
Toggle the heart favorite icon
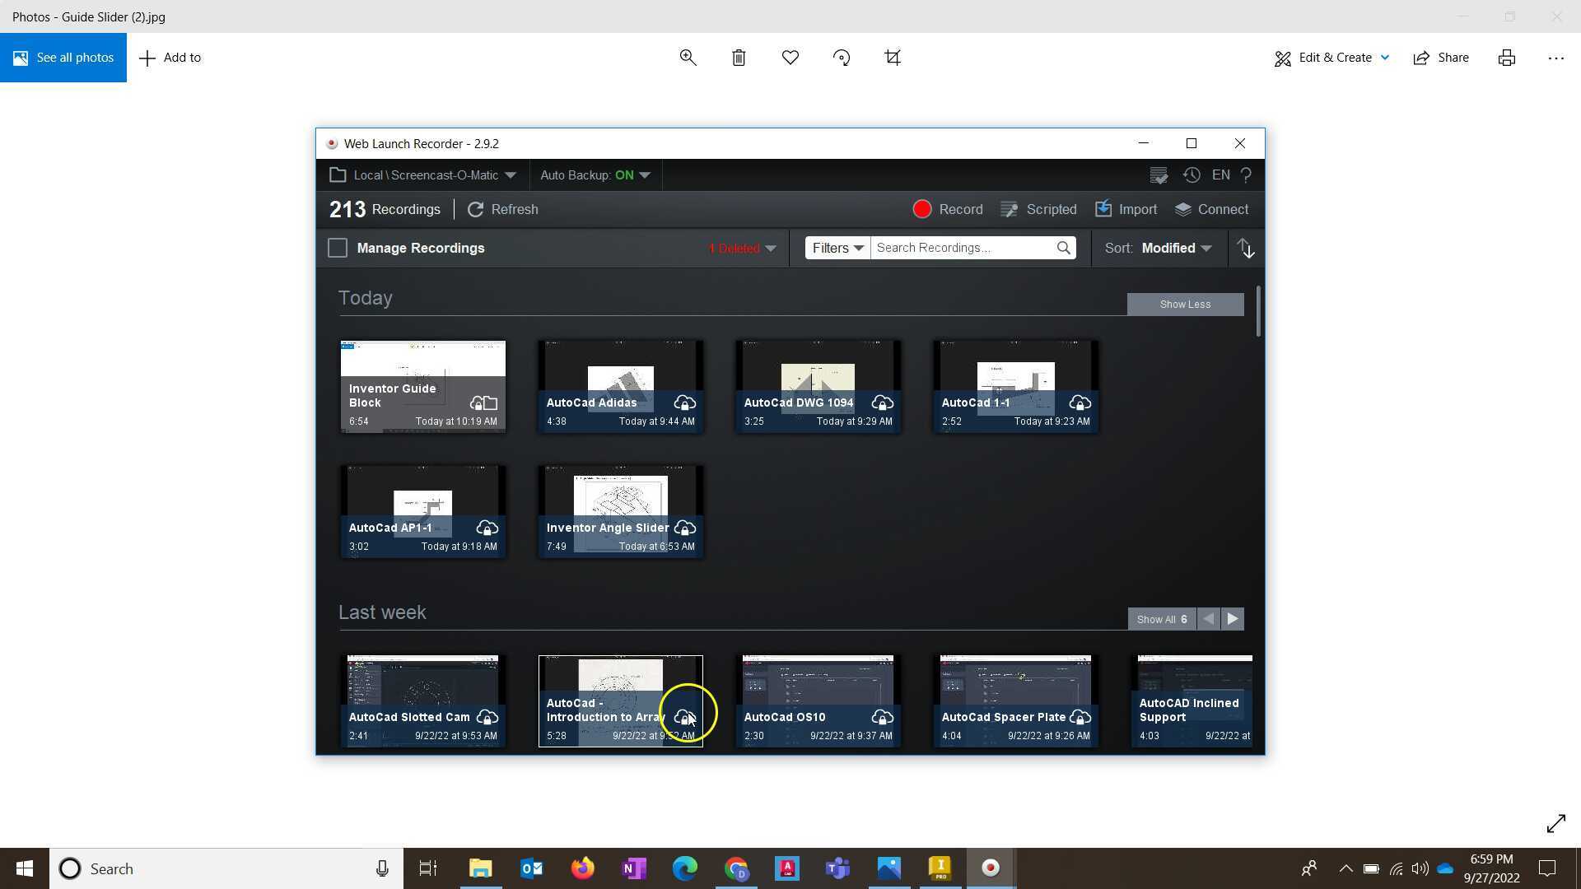[x=790, y=58]
